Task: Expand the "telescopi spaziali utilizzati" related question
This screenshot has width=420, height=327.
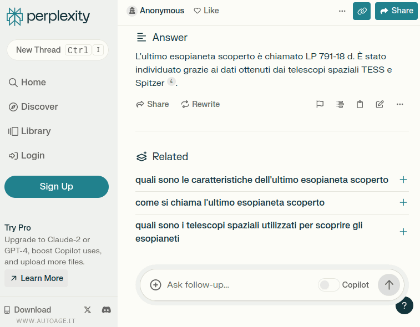Action: click(x=403, y=232)
